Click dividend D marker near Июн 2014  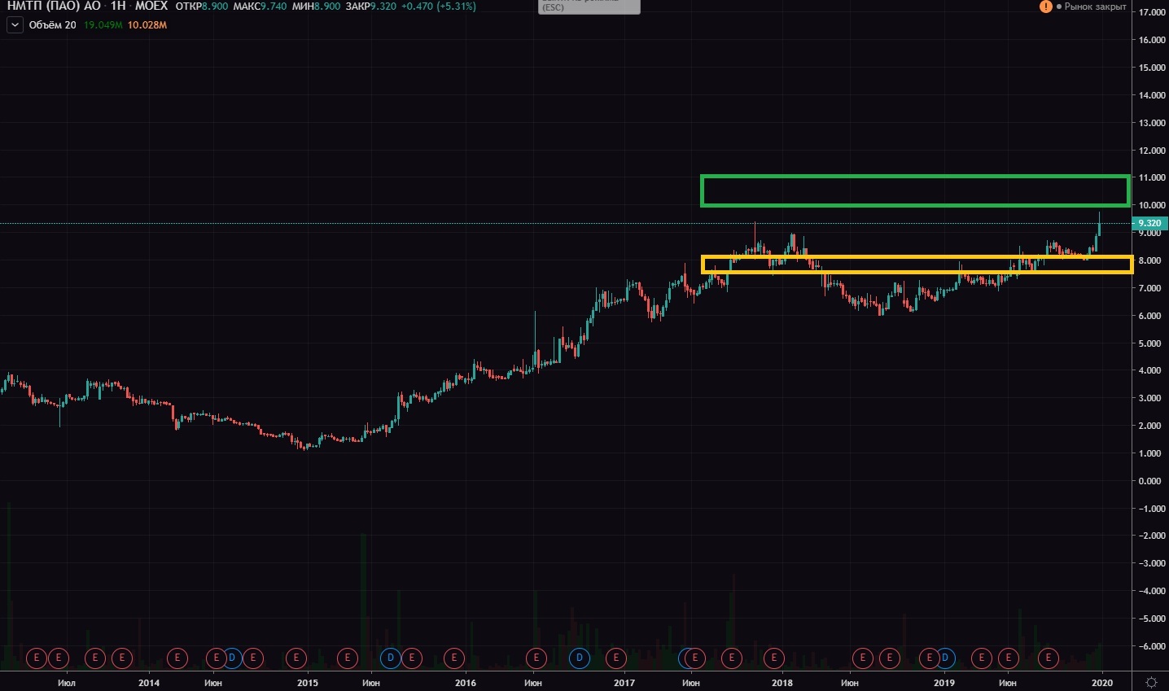pos(231,658)
